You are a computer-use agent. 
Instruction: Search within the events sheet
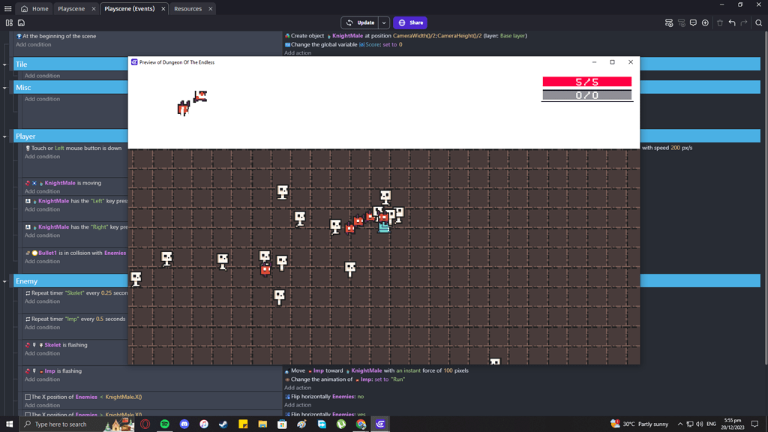(758, 22)
